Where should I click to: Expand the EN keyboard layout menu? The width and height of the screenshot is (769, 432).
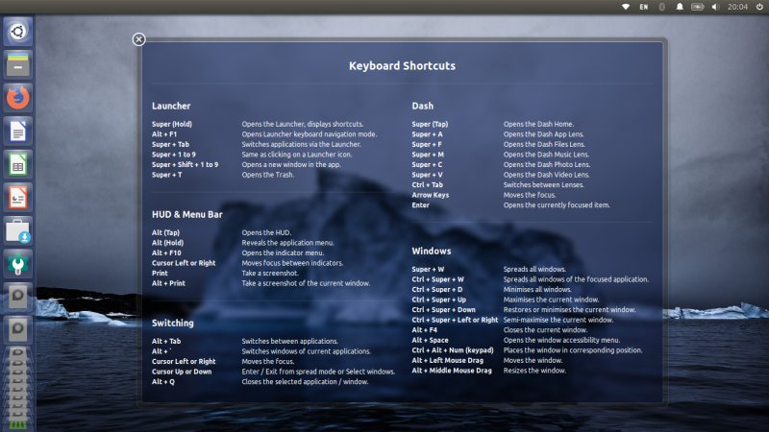(x=643, y=7)
